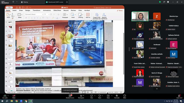Switch to the Meeting tab
Image resolution: width=184 pixels, height=103 pixels.
[x=24, y=2]
